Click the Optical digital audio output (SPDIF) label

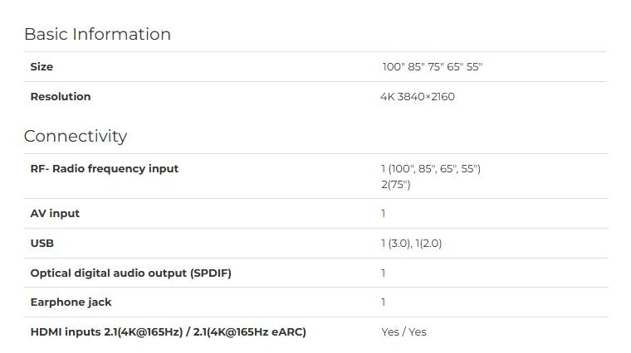point(131,273)
